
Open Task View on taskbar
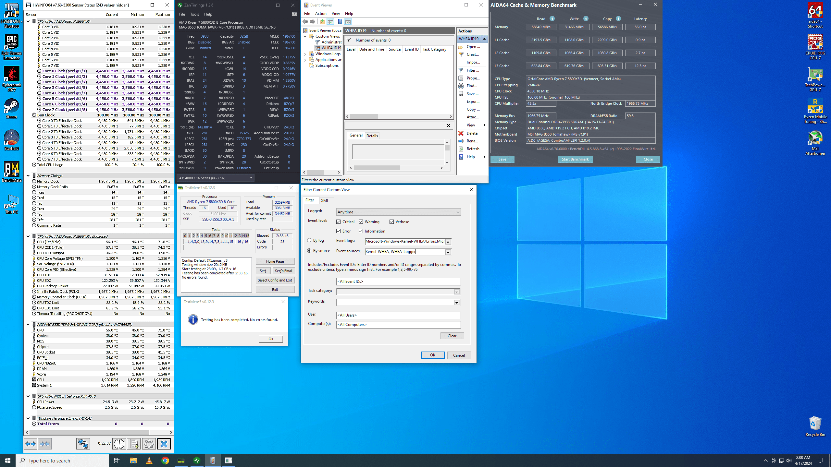tap(117, 461)
